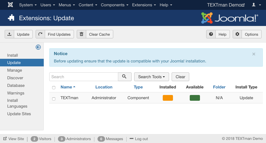Click the Find Updates refresh icon
The image size is (266, 143).
point(40,34)
